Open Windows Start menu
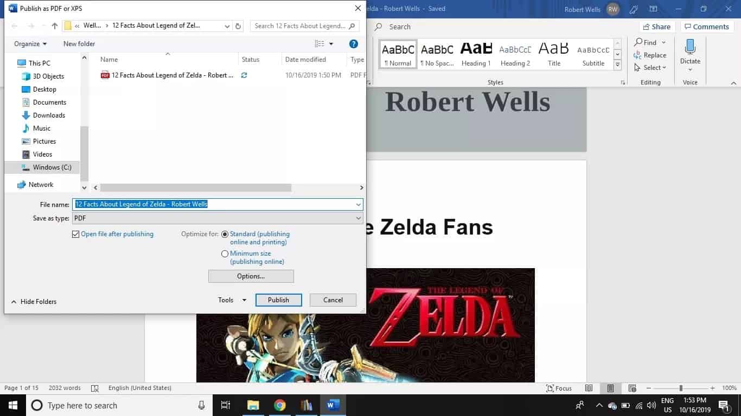 click(x=13, y=405)
